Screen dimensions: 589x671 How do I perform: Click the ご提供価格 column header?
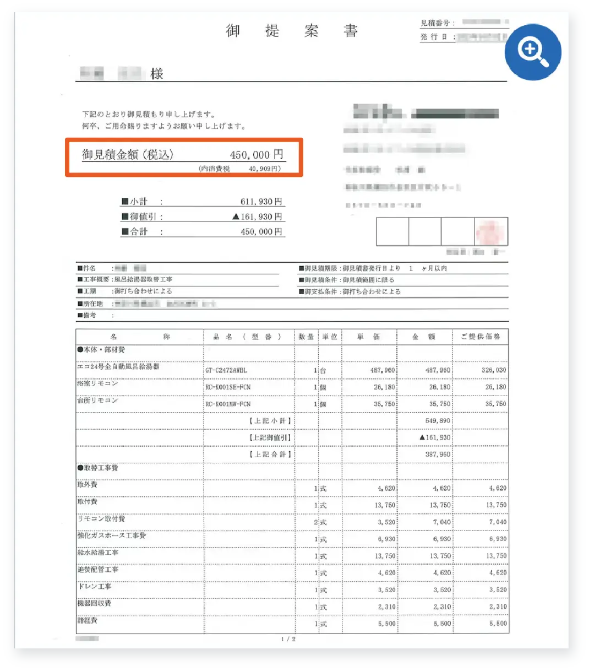(480, 337)
